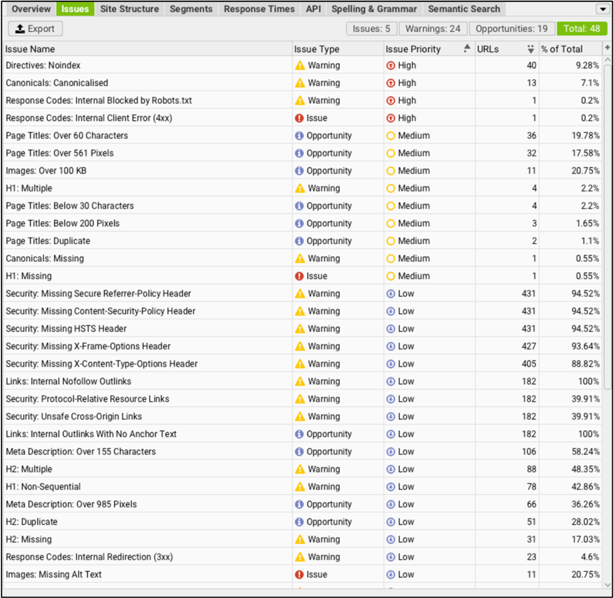Select the H1: Non-Sequential row
614x598 pixels.
coord(303,487)
